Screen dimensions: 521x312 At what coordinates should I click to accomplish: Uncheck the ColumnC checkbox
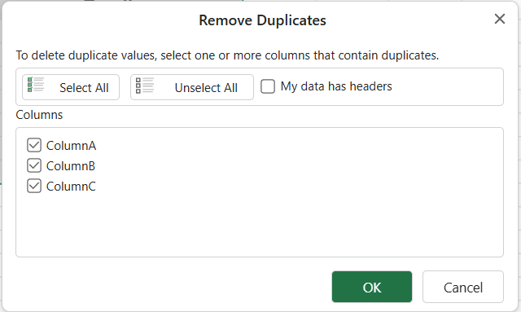(34, 187)
